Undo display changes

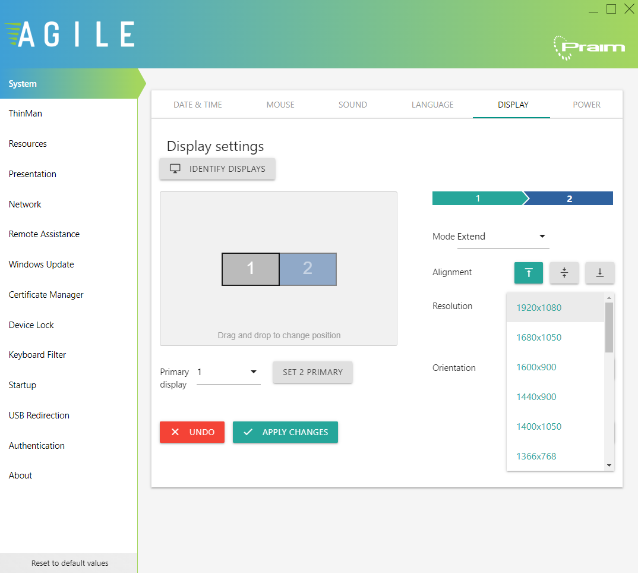[x=192, y=432]
